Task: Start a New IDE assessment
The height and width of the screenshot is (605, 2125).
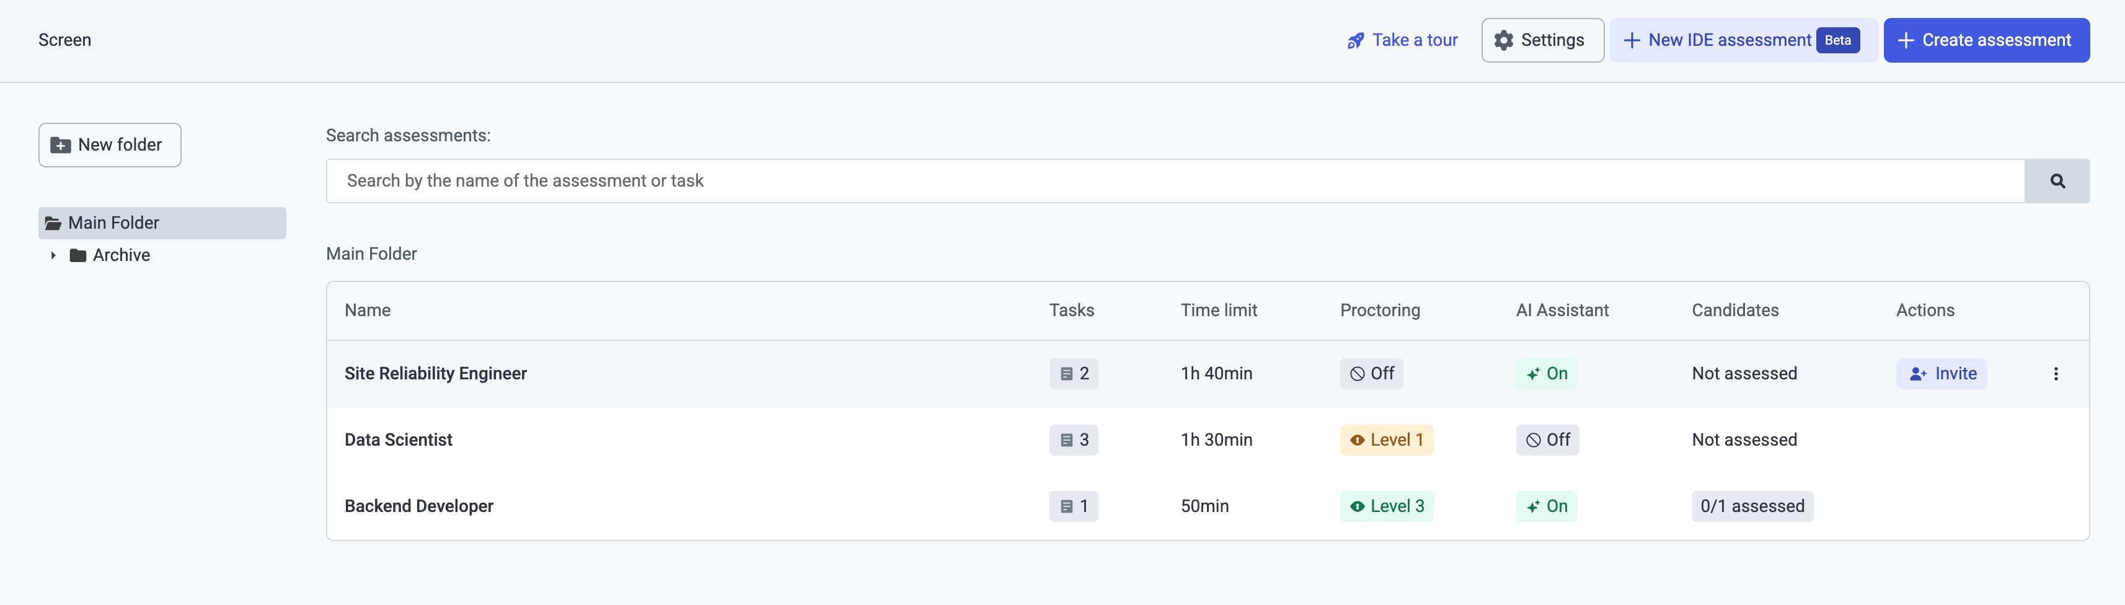Action: point(1730,40)
